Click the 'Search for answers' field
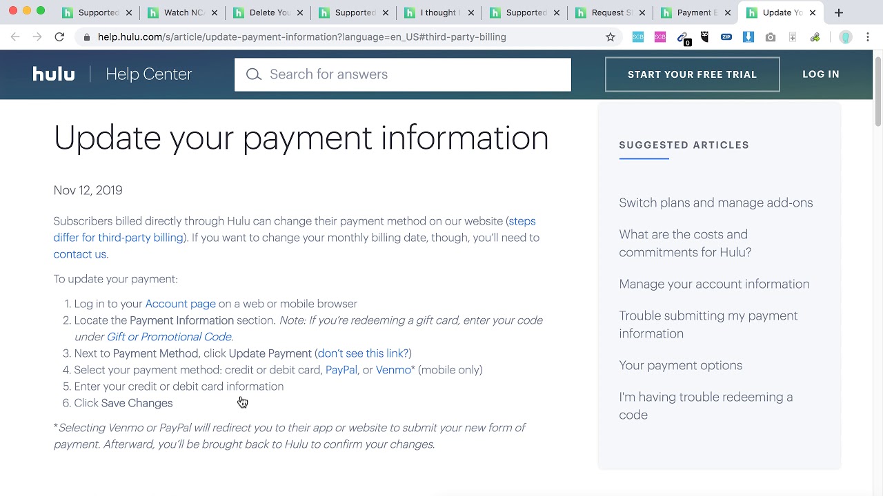Screen dimensions: 883x496 tap(403, 74)
